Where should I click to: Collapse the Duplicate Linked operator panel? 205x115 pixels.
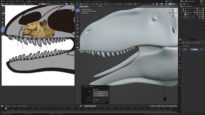click(82, 87)
